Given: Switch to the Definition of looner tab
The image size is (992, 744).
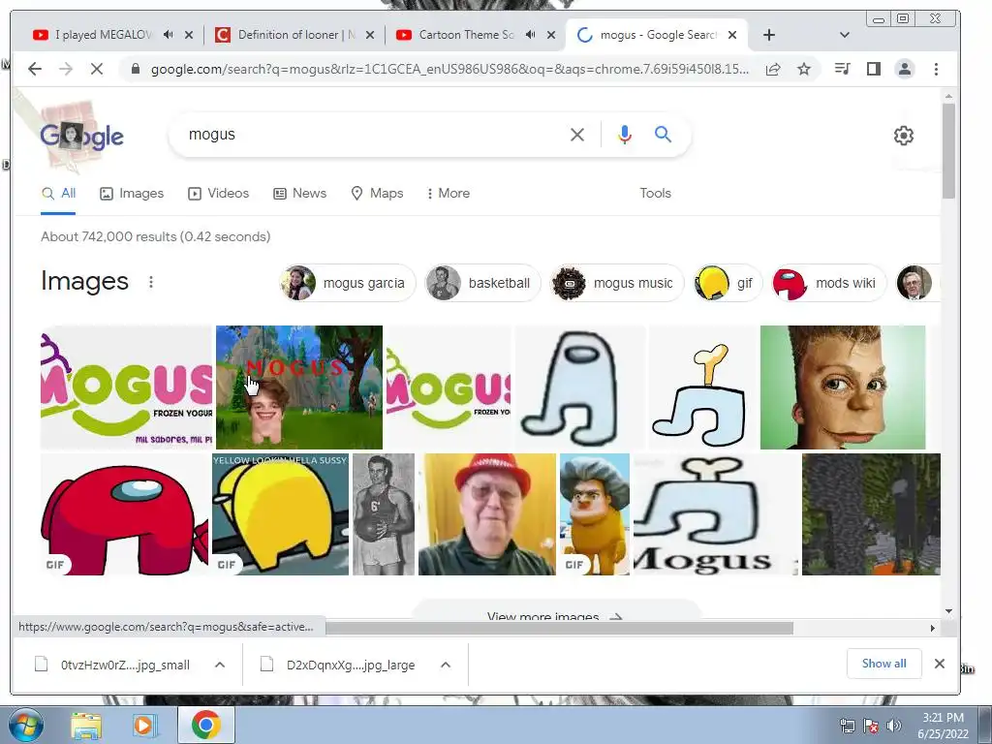Looking at the screenshot, I should point(288,35).
